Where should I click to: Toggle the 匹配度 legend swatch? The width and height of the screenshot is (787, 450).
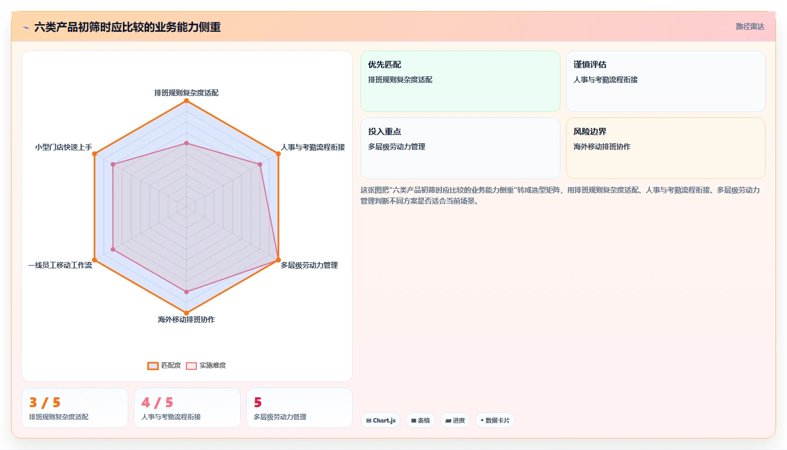click(153, 366)
